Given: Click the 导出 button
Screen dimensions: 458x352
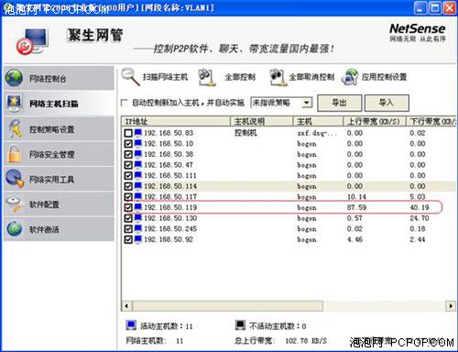Looking at the screenshot, I should [340, 103].
